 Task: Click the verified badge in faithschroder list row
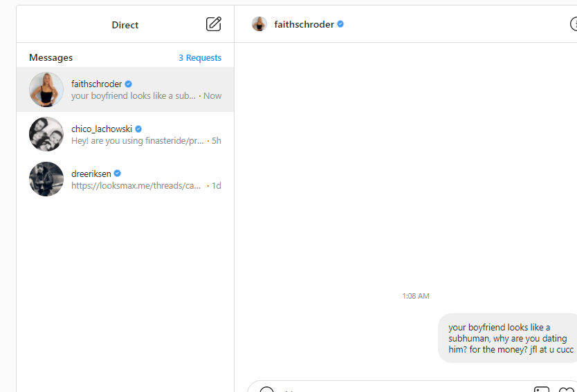(128, 84)
